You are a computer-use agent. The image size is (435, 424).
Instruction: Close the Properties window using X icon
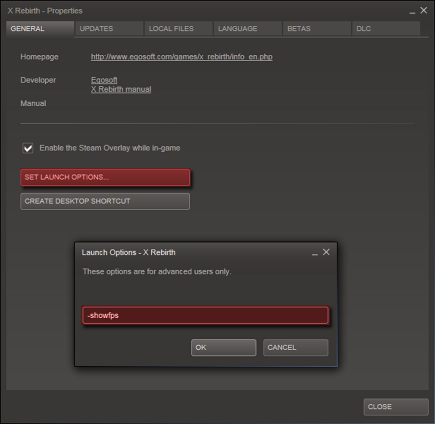tap(423, 10)
